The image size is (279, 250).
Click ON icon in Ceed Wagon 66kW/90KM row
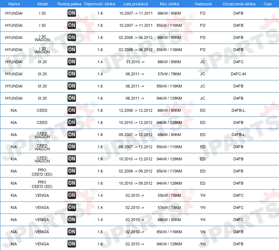click(72, 134)
